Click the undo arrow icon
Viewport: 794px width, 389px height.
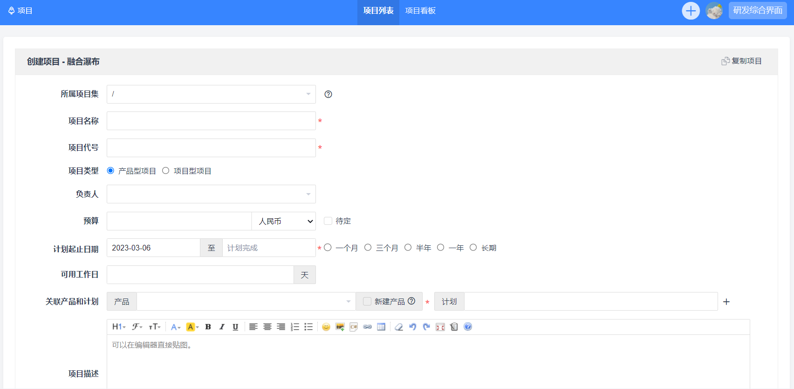pyautogui.click(x=412, y=327)
